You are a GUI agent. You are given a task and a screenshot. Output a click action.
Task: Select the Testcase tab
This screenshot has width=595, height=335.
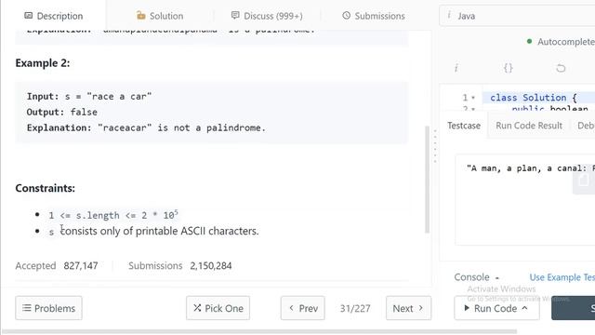(x=464, y=126)
